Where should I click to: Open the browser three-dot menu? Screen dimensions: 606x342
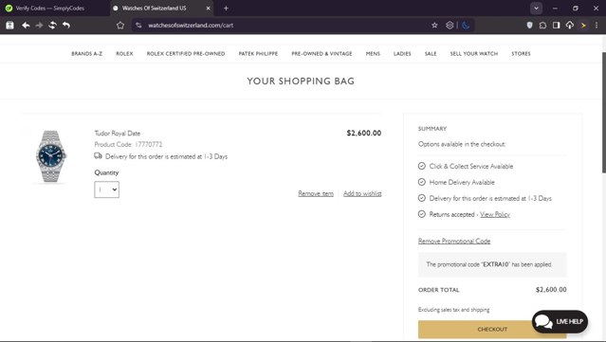click(597, 25)
